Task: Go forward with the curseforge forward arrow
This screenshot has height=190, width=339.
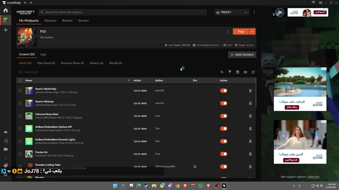Action: click(31, 3)
